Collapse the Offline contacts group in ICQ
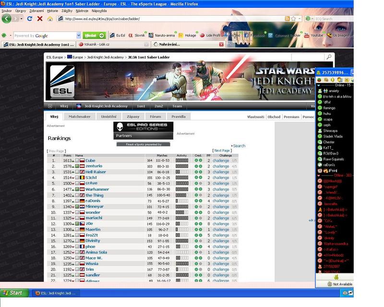The width and height of the screenshot is (384, 307). [x=319, y=176]
